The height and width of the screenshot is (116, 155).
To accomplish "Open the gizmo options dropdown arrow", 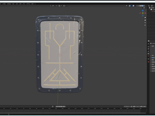I will coord(131,6).
